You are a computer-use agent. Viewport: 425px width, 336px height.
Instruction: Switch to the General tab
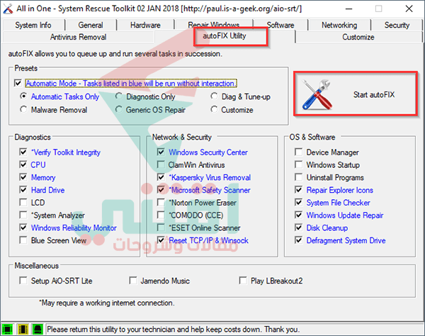pos(91,26)
